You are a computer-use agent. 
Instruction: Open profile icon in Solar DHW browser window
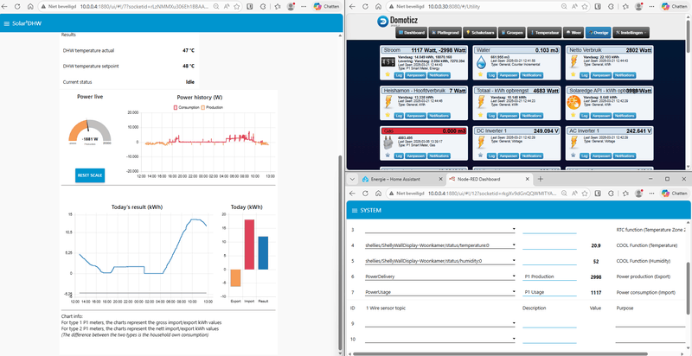point(291,7)
